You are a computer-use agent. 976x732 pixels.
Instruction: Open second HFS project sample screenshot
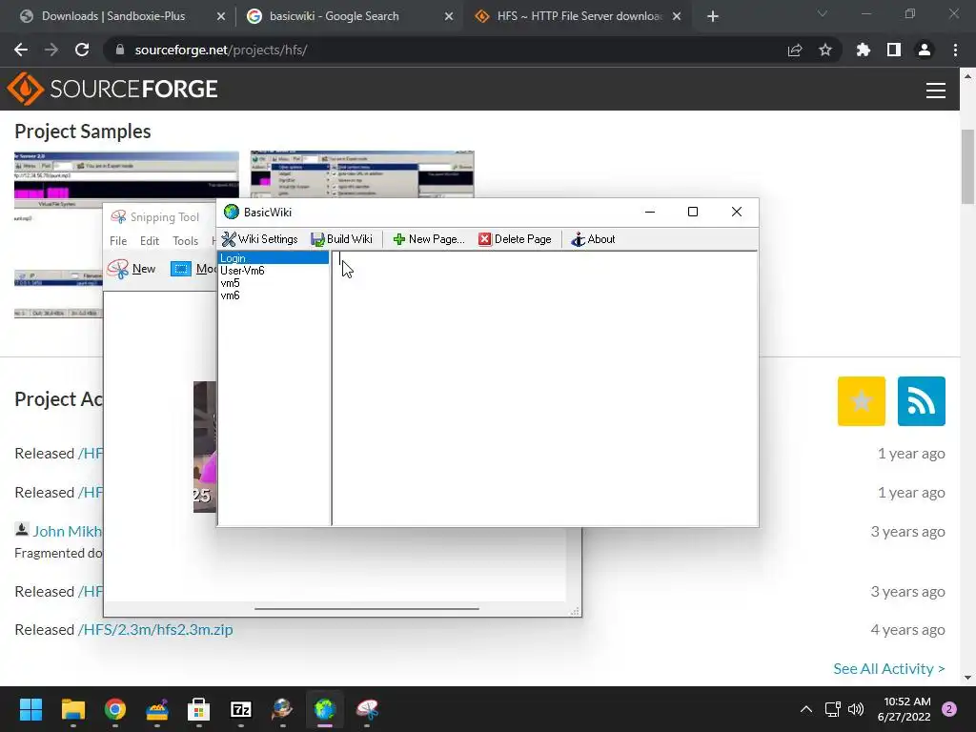pyautogui.click(x=362, y=175)
